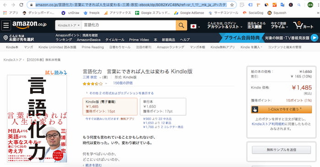
Task: Expand the author 三浦 崇宏 dropdown arrow
Action: [100, 78]
